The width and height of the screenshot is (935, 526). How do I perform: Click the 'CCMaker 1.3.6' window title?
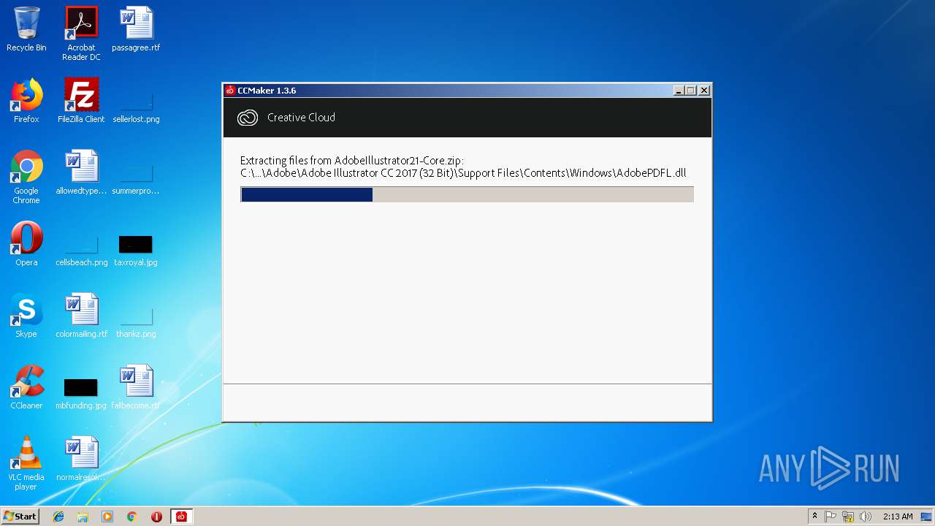[267, 91]
